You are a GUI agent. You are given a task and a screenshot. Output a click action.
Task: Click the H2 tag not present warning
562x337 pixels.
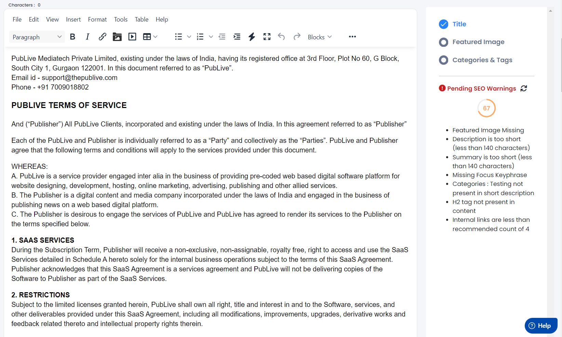tap(483, 206)
